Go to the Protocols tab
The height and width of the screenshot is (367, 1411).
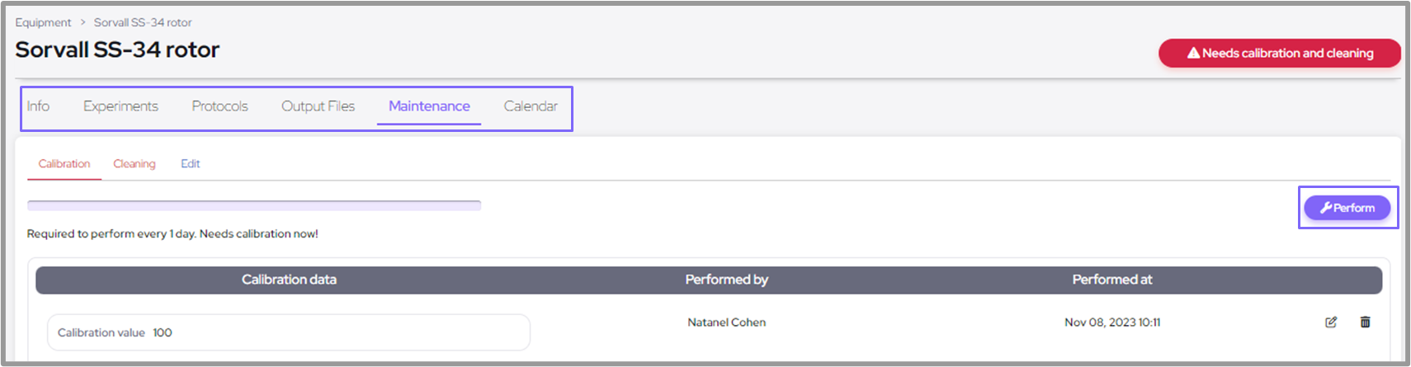pyautogui.click(x=219, y=106)
